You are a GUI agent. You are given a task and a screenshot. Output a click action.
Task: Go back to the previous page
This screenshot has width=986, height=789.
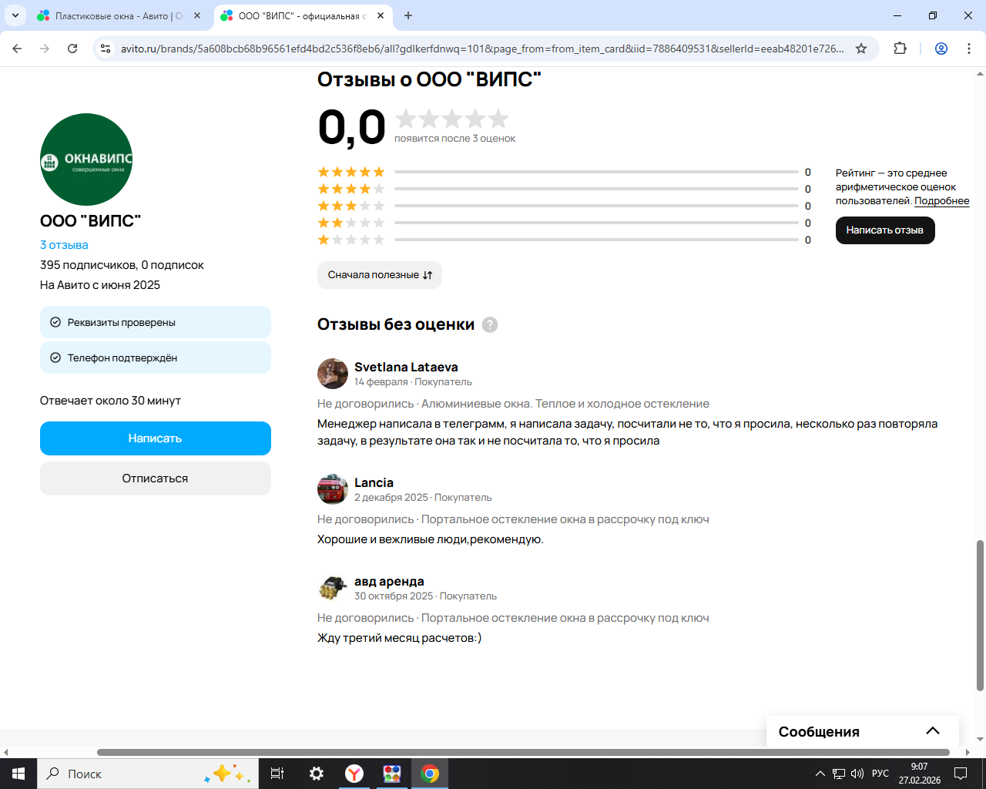pyautogui.click(x=18, y=49)
